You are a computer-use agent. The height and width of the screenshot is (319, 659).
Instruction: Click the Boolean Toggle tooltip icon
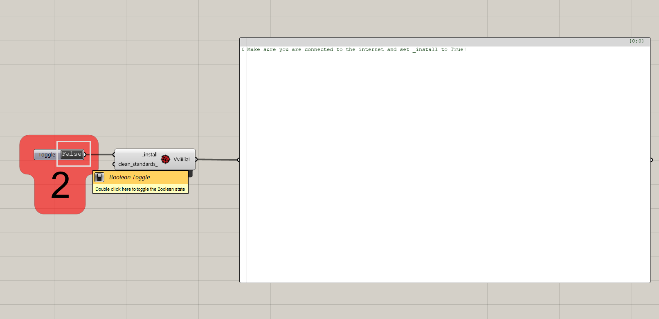pyautogui.click(x=99, y=177)
